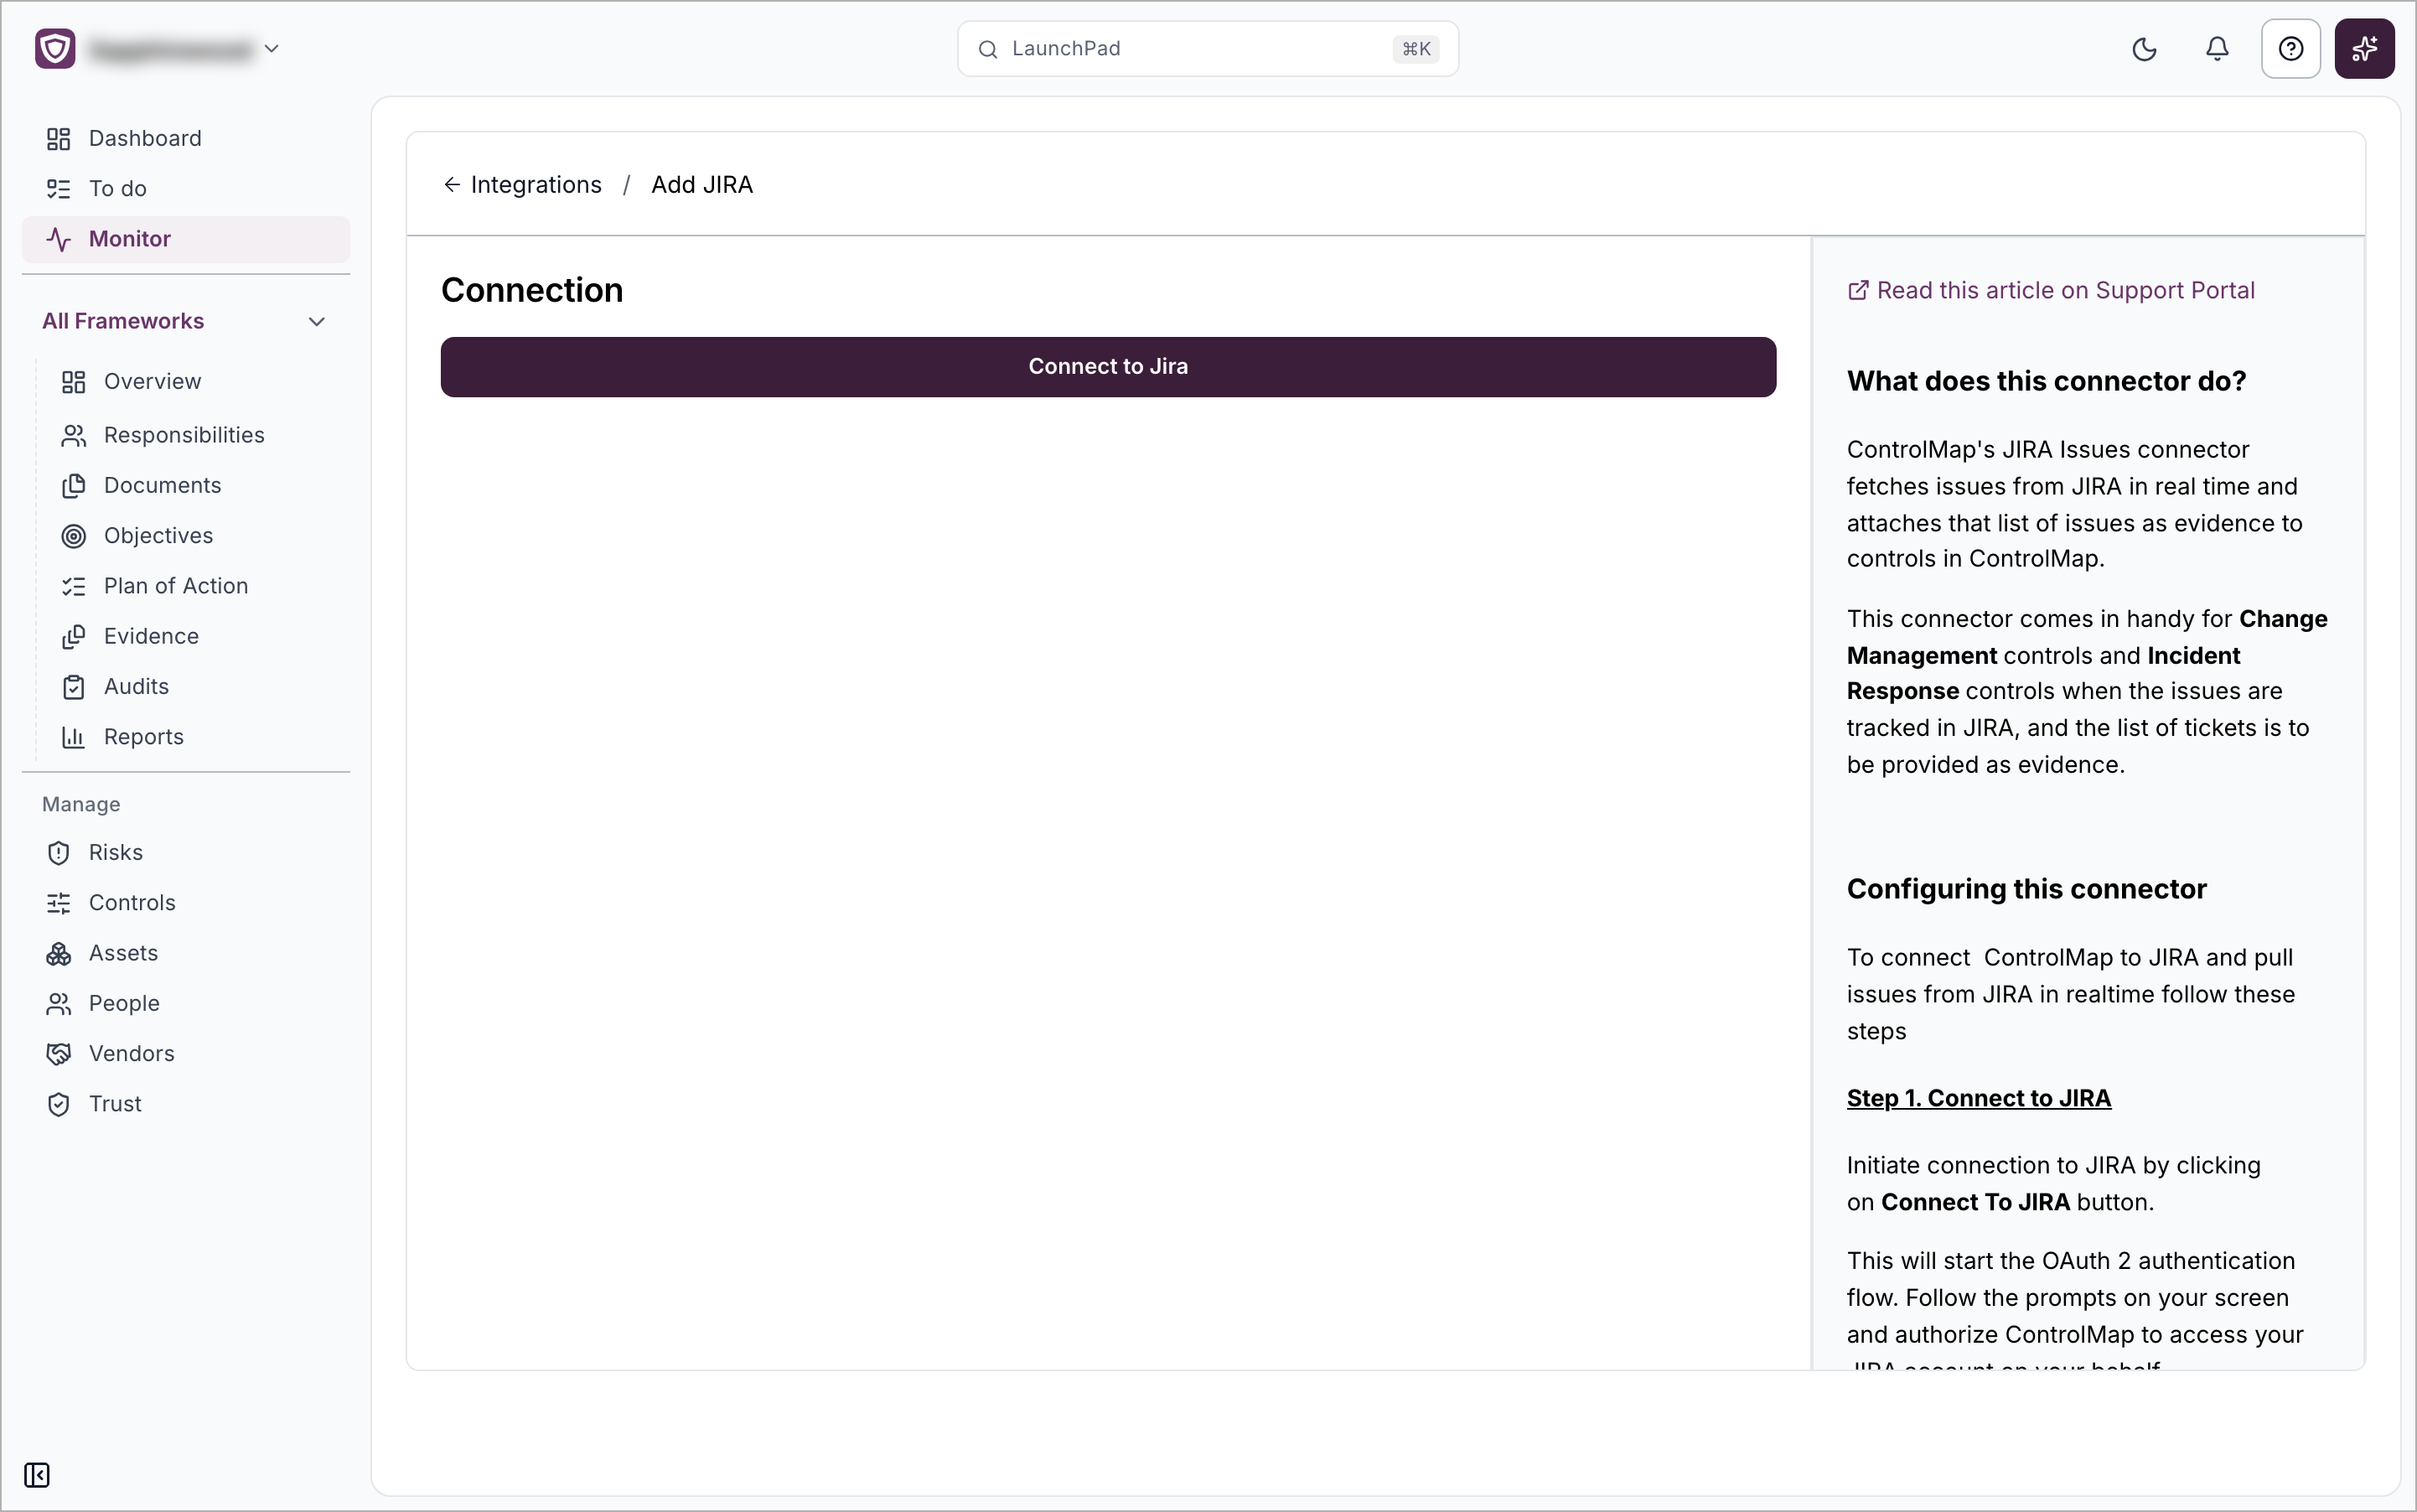
Task: Click the back arrow beside Integrations
Action: (x=452, y=185)
